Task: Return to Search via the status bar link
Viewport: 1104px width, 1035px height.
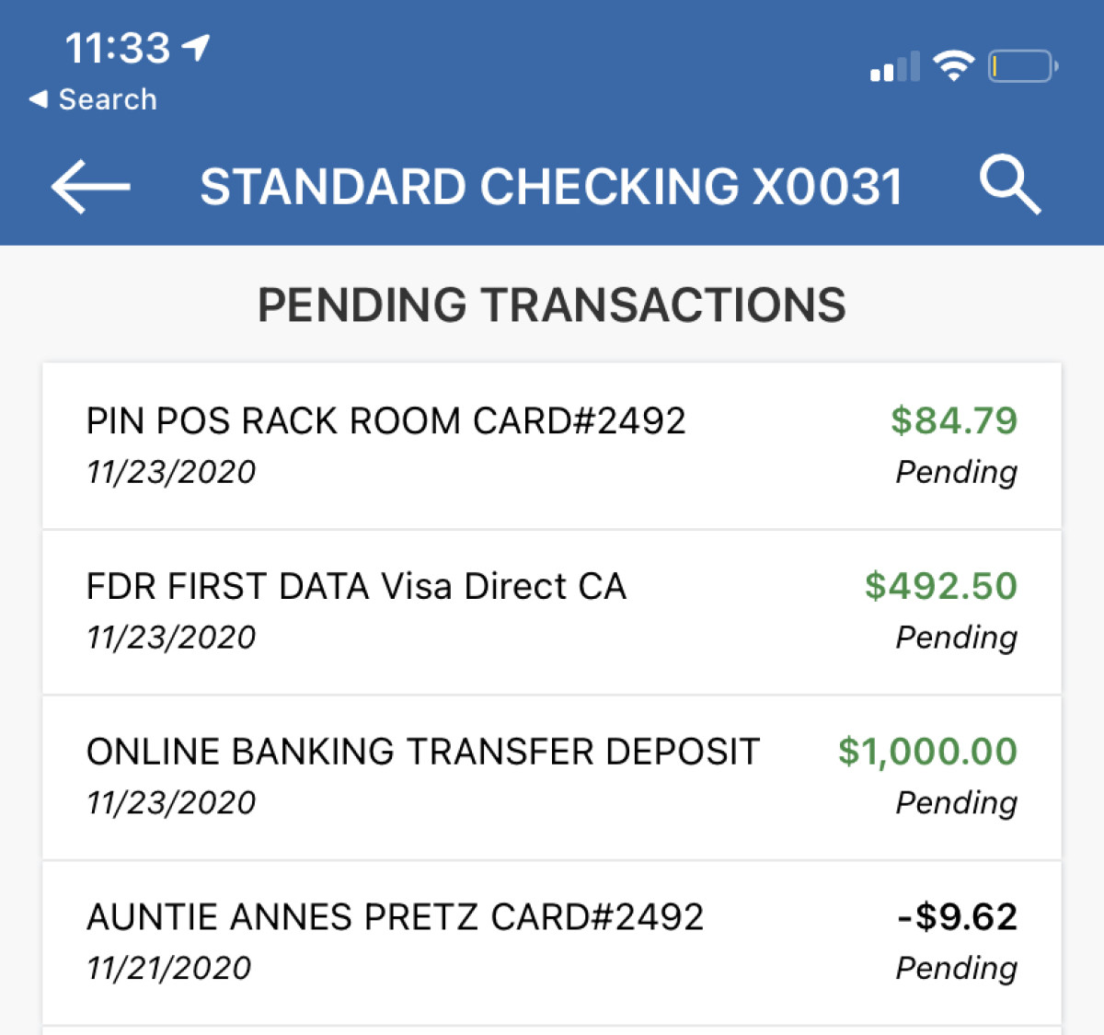Action: pyautogui.click(x=108, y=99)
